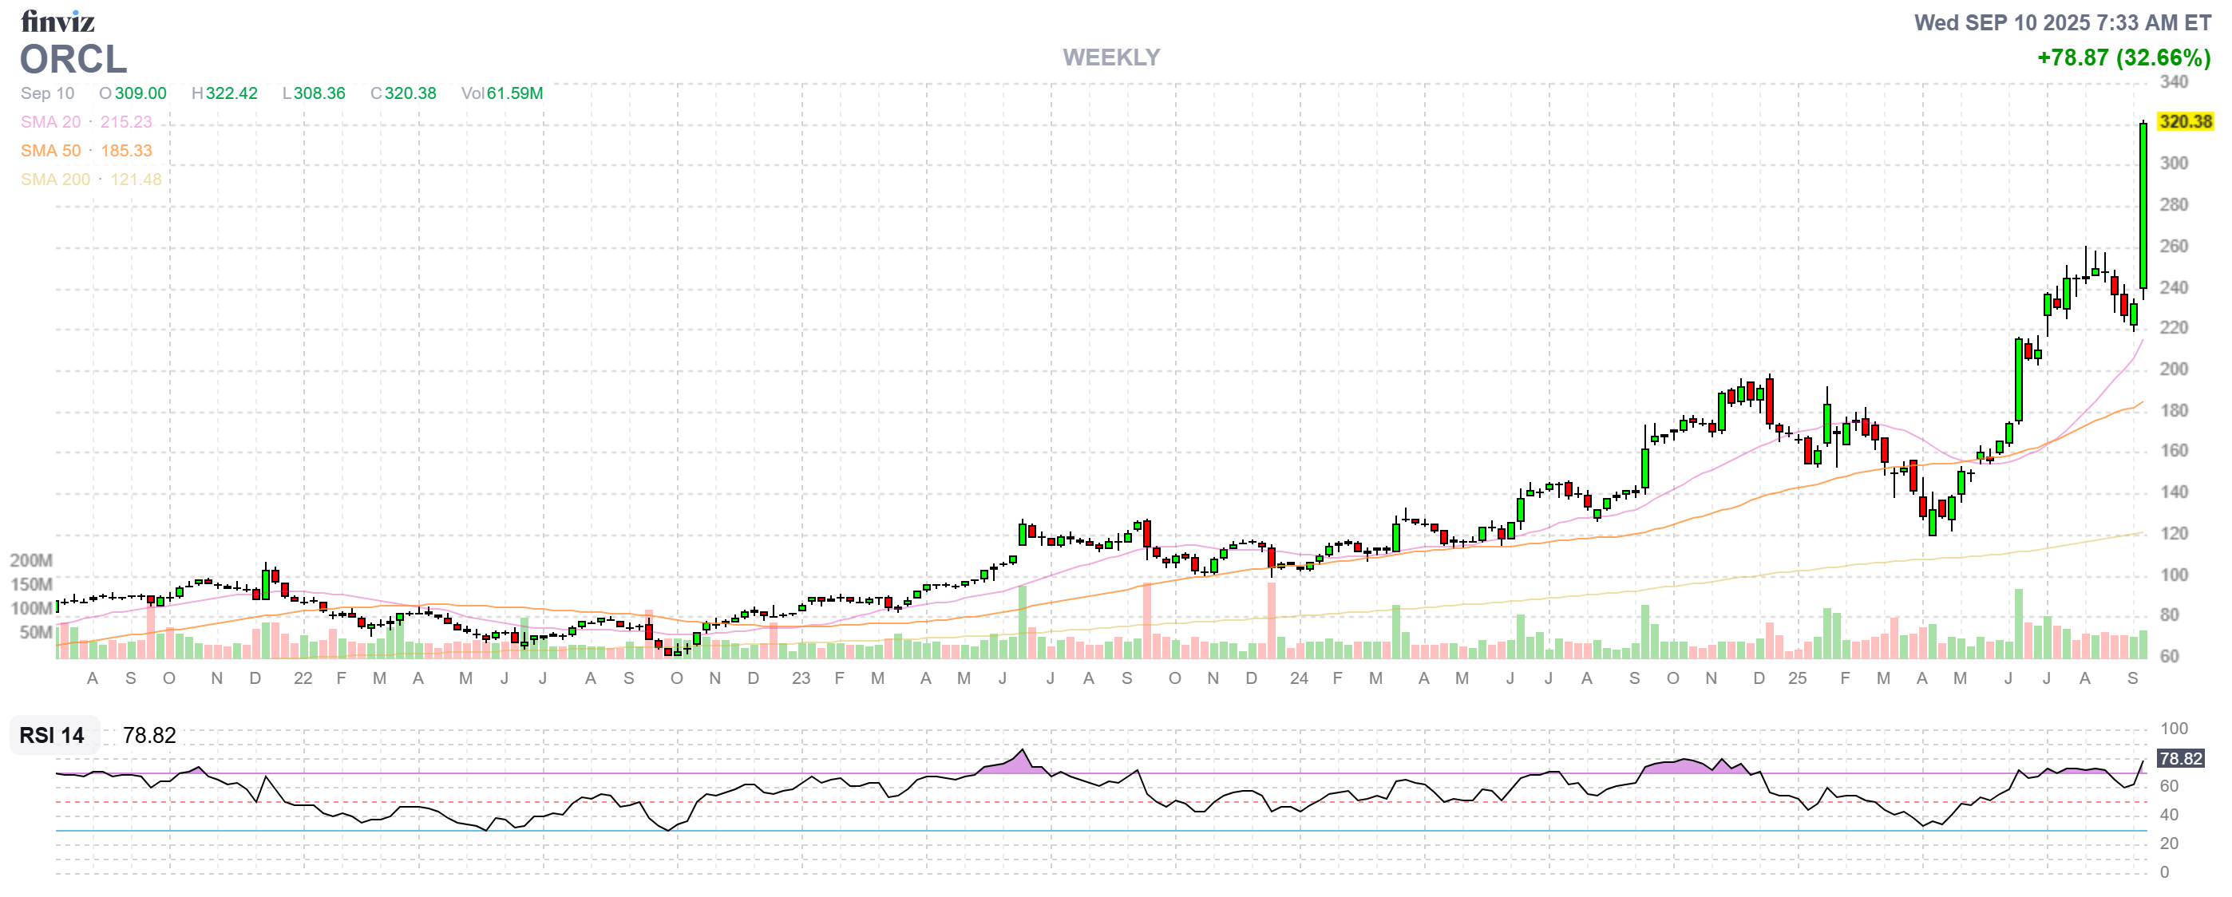Click the High value H 322.42
This screenshot has width=2232, height=897.
pyautogui.click(x=225, y=93)
